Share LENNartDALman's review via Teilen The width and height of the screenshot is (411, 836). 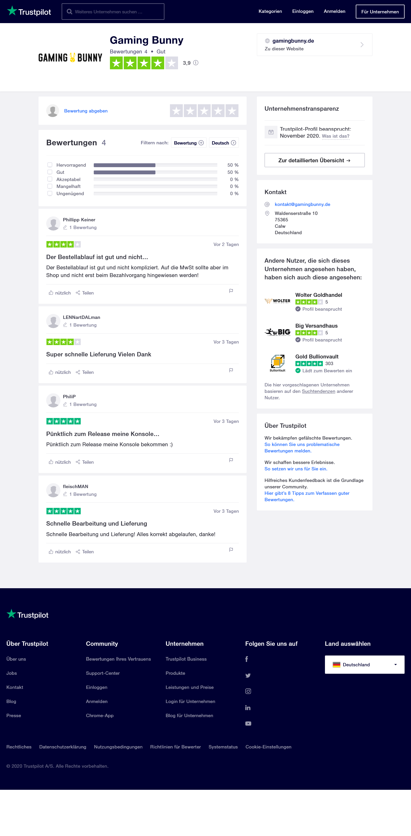[85, 372]
